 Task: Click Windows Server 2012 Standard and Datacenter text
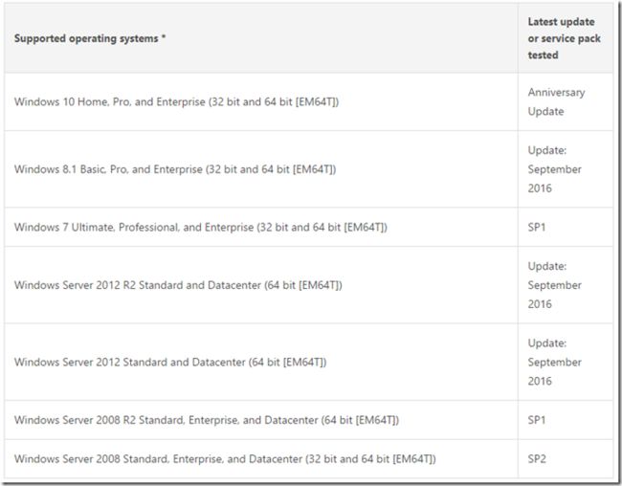click(x=170, y=363)
